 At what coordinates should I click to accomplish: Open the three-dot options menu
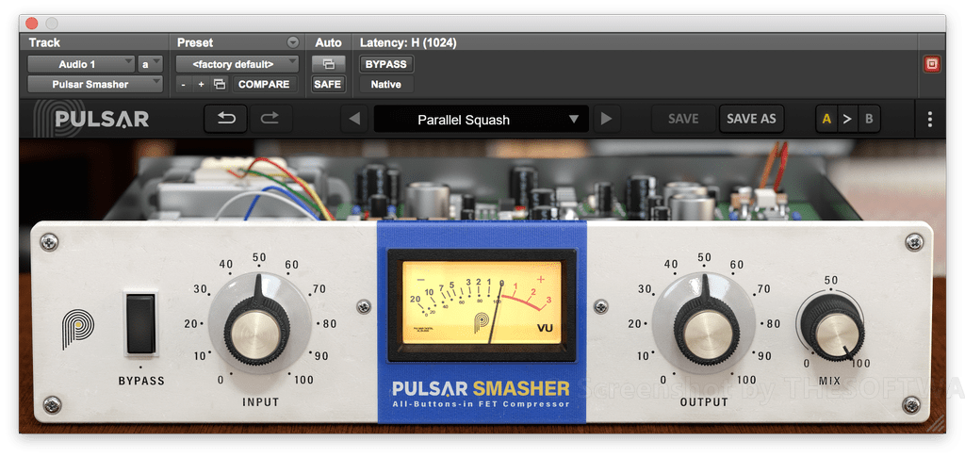coord(930,120)
